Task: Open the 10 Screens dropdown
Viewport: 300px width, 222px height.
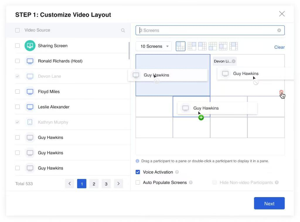Action: click(x=154, y=46)
